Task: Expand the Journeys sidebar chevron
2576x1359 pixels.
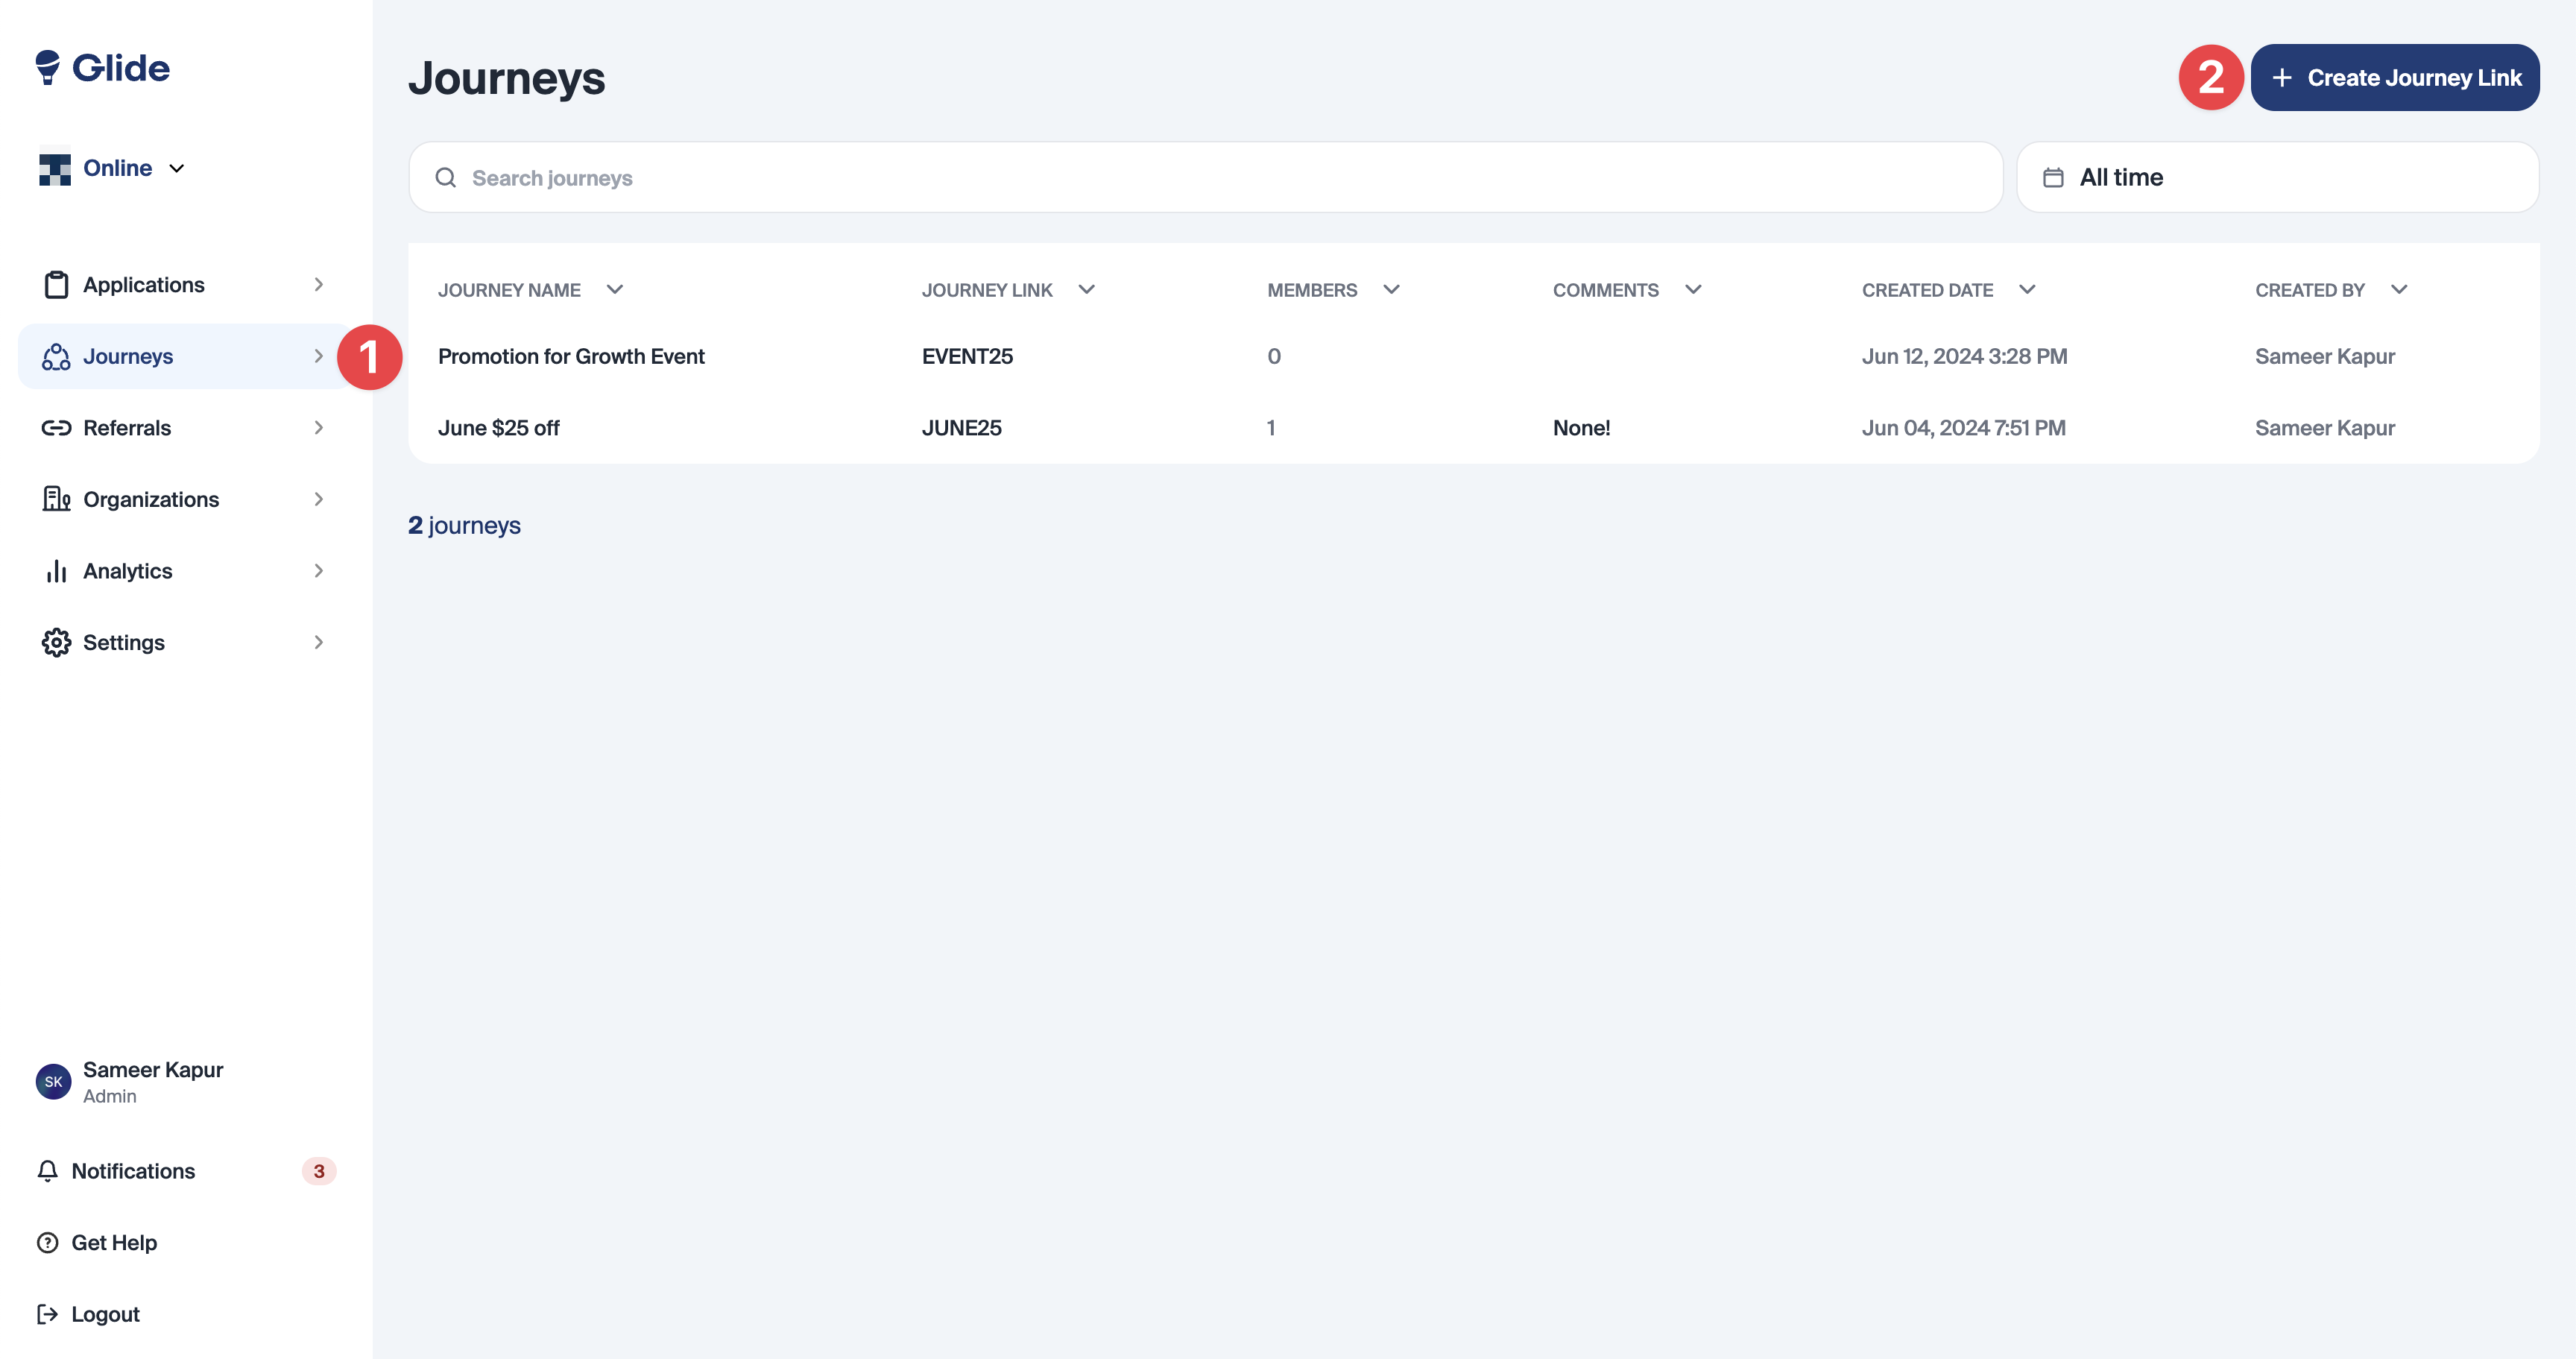Action: [x=318, y=356]
